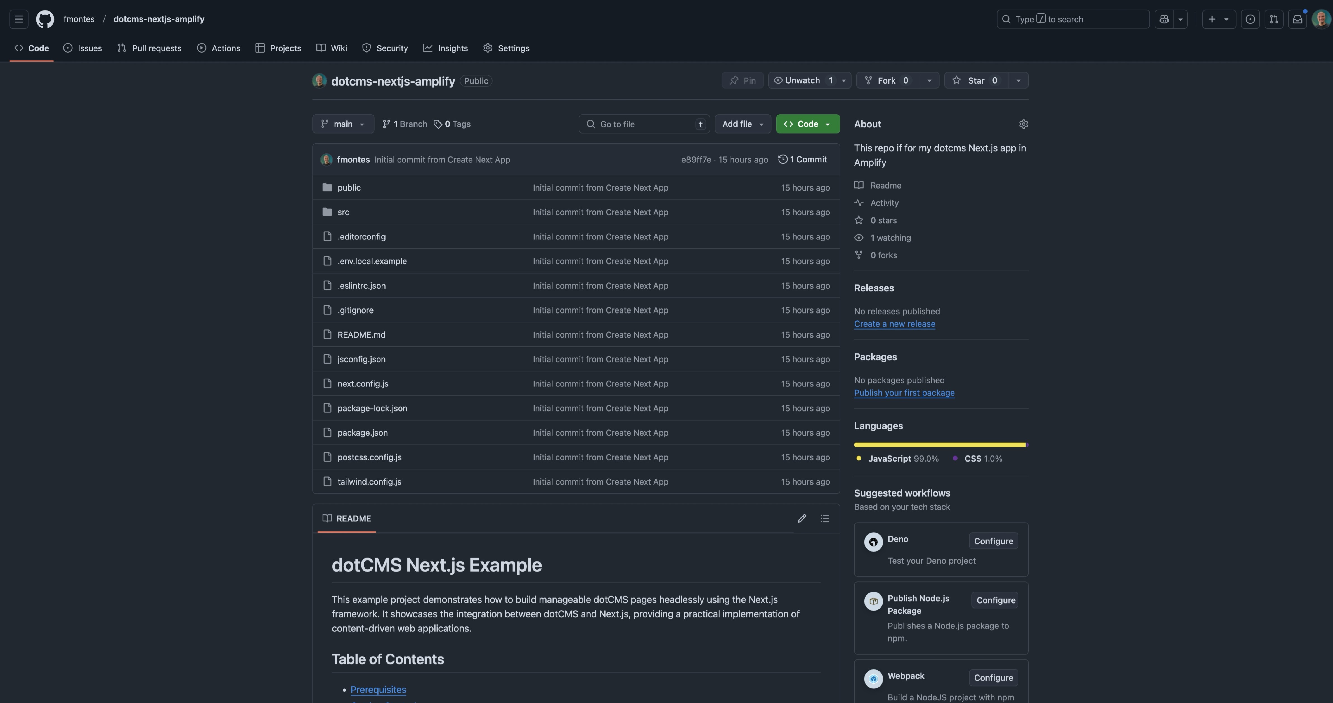Open the notifications inbox icon
Screen dimensions: 1333x703
[1298, 19]
